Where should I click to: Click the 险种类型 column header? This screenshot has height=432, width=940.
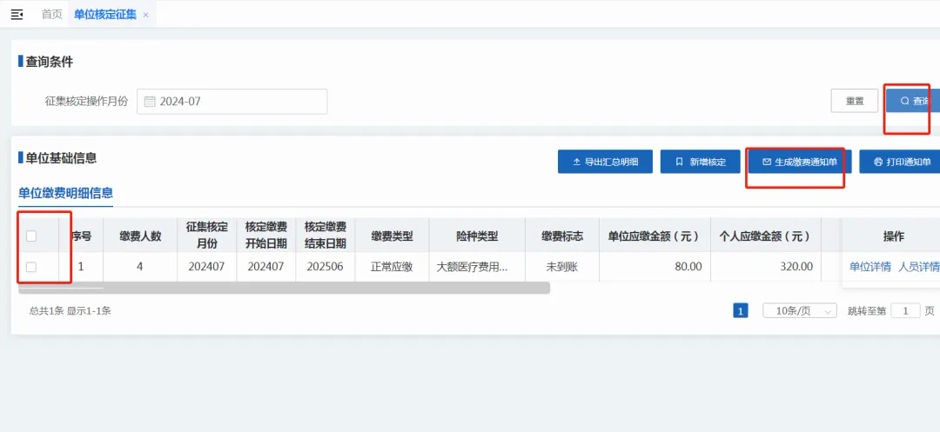coord(477,236)
